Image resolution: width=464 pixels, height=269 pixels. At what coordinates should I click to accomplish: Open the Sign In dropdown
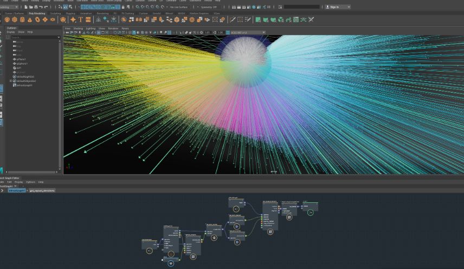pos(337,7)
